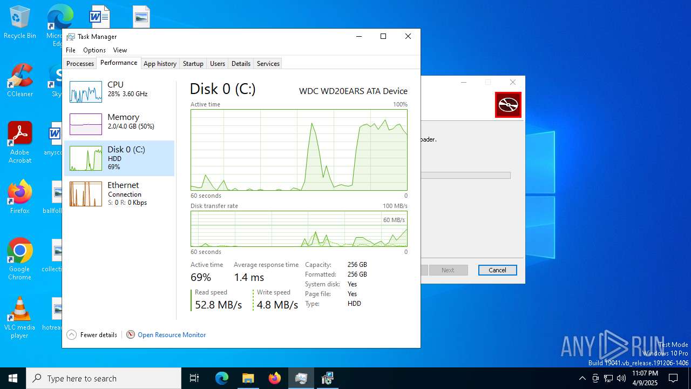Select the CPU performance graph thumbnail

tap(86, 92)
